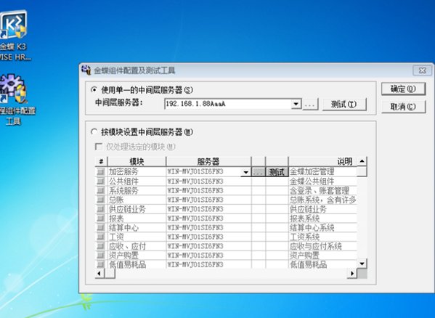This screenshot has height=318, width=435.
Task: Click the 金蝶加密管理 description cell
Action: (322, 172)
